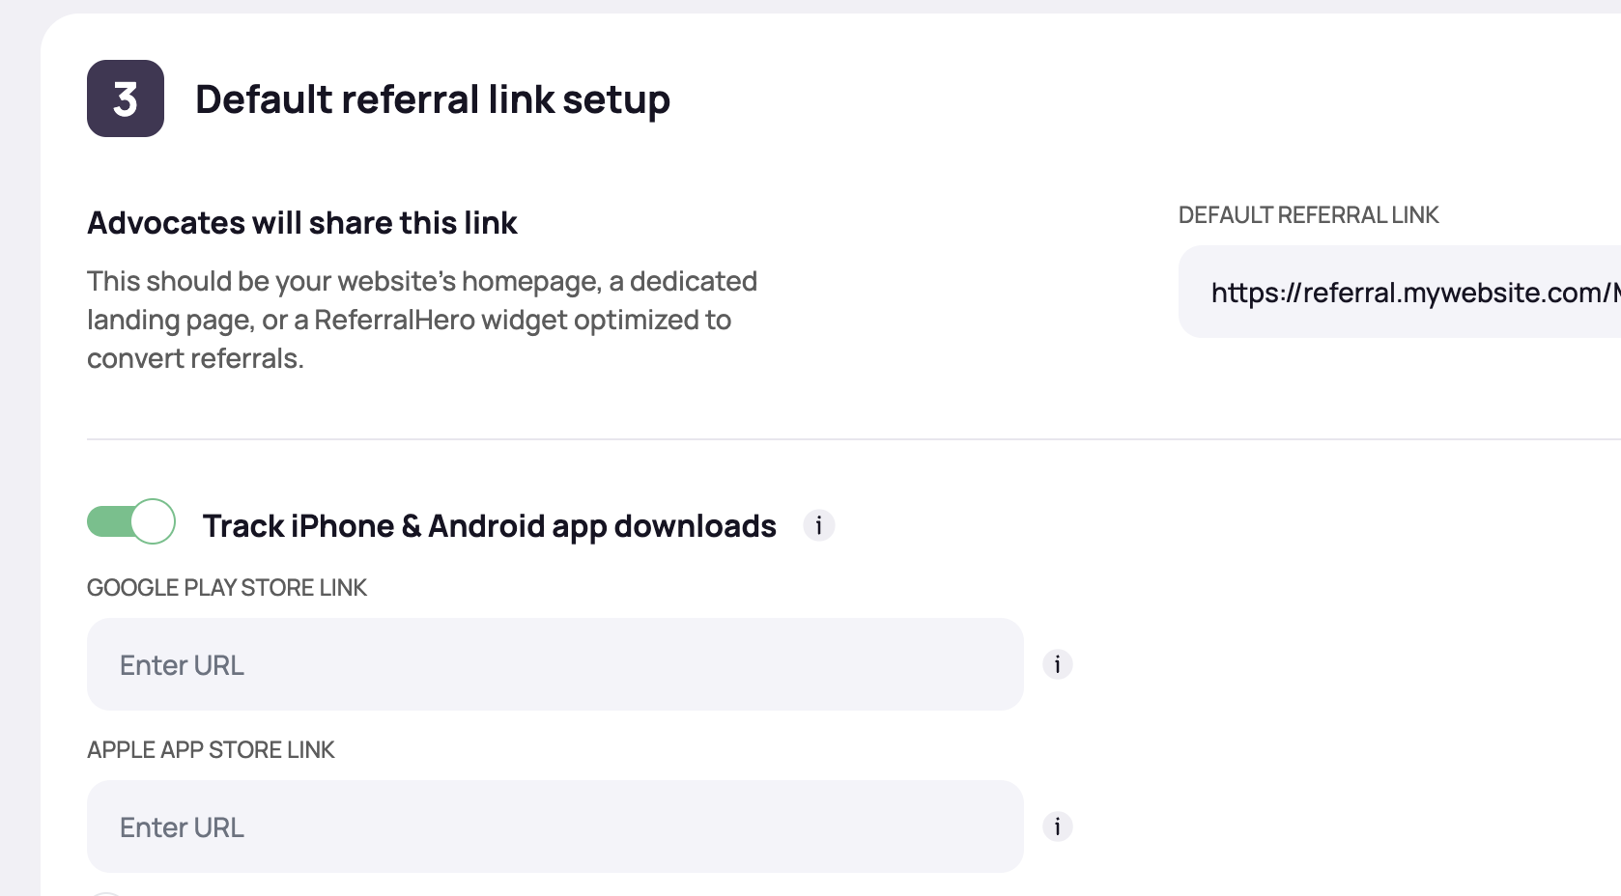Focus the Google Play Store link field
Image resolution: width=1621 pixels, height=896 pixels.
click(555, 664)
